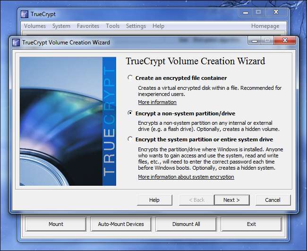Open the Help menu in menu bar
This screenshot has height=251, width=307.
158,26
